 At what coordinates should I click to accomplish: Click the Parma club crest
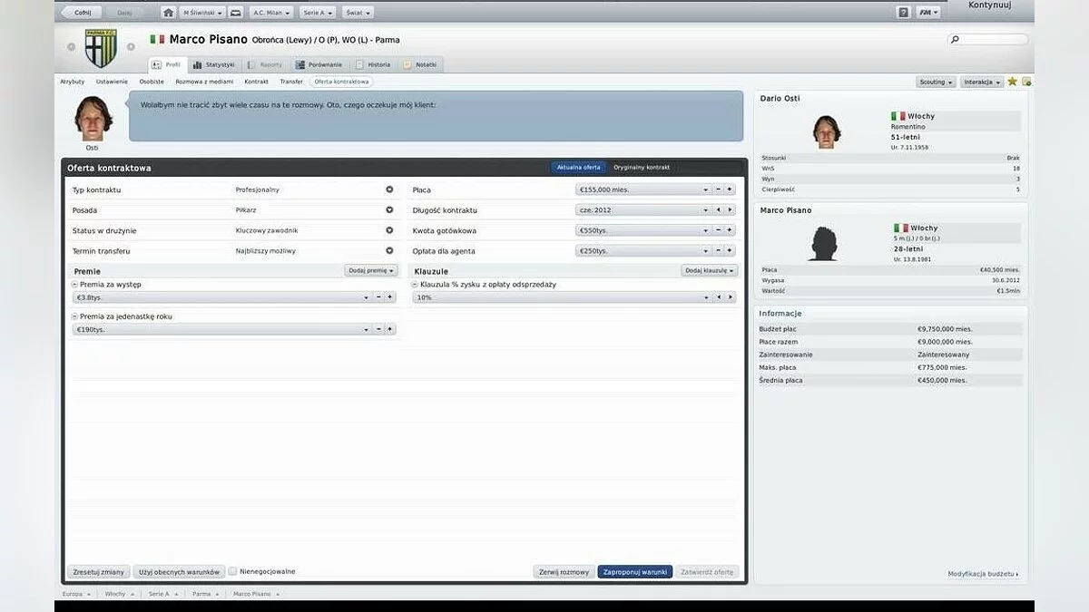(x=101, y=47)
